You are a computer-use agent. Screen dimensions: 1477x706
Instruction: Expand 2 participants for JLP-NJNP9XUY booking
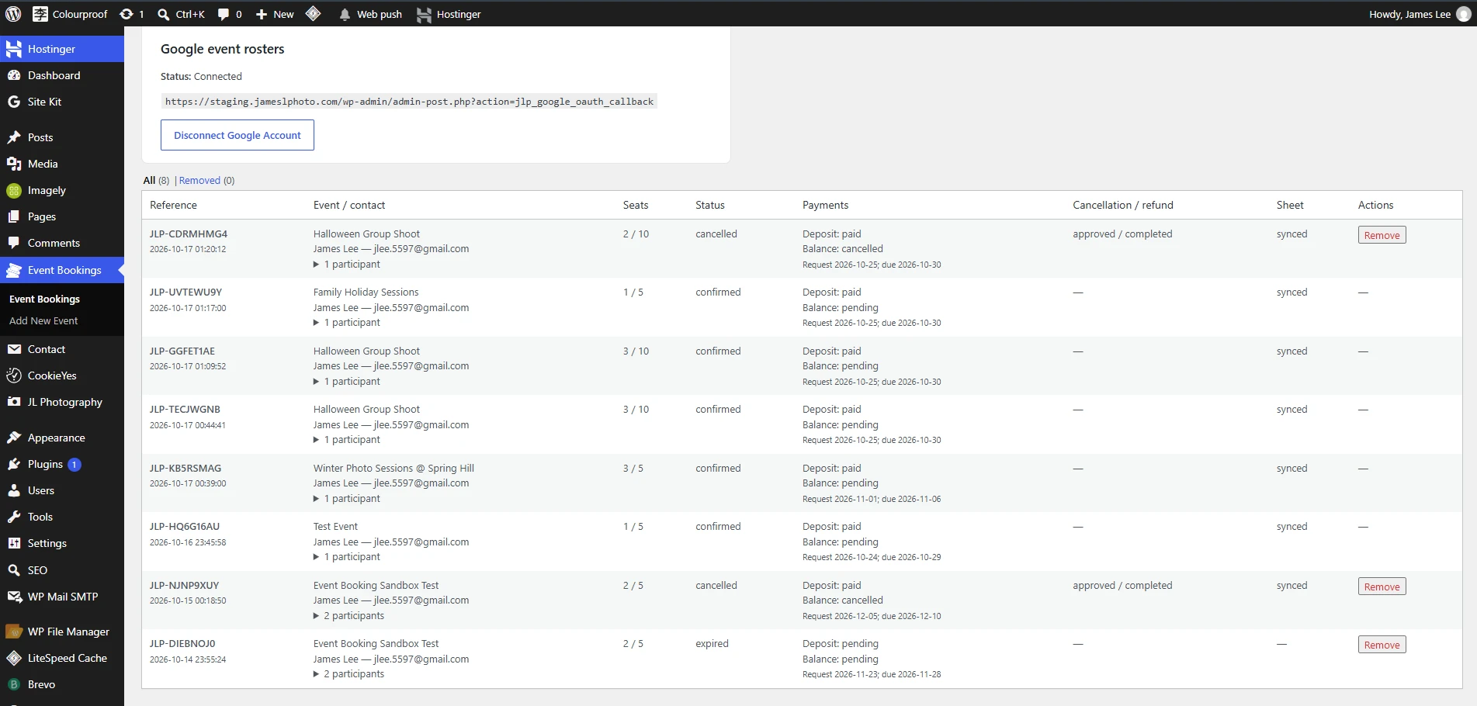point(348,616)
